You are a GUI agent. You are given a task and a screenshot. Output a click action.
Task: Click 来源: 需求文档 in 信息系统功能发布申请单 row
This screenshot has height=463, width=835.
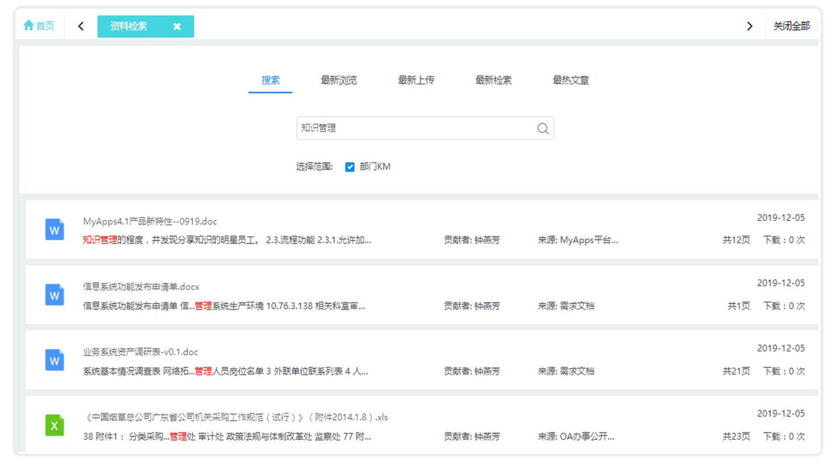pyautogui.click(x=566, y=306)
